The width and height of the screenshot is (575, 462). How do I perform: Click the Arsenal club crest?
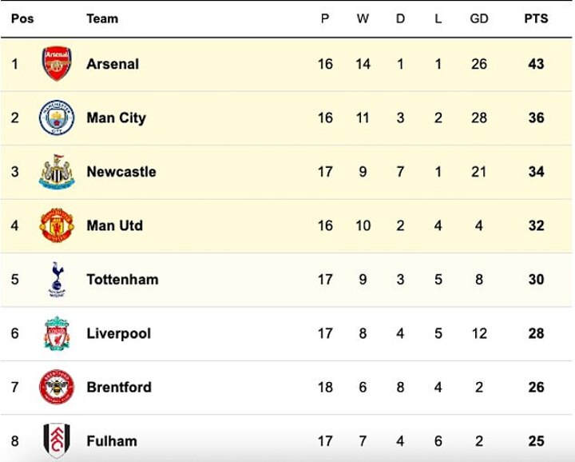(x=57, y=64)
